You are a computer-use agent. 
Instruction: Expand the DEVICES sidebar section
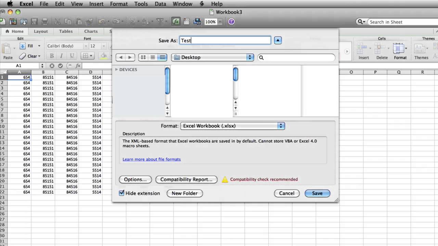(x=117, y=69)
